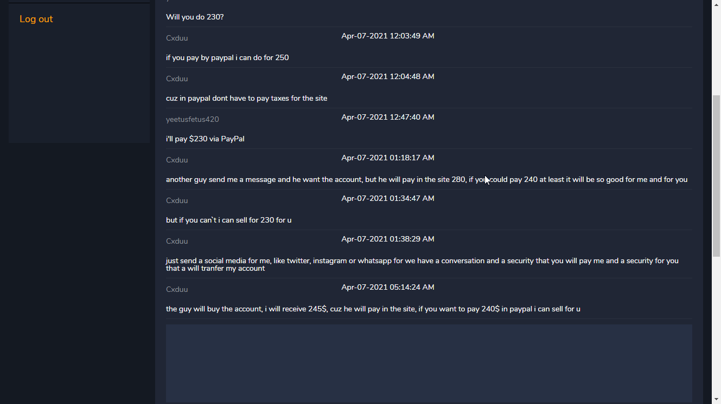Open the yeetusfetus420 username
Image resolution: width=721 pixels, height=404 pixels.
[x=193, y=119]
